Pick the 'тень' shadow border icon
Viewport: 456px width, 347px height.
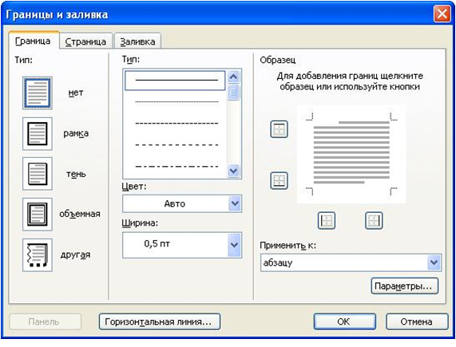pos(38,174)
